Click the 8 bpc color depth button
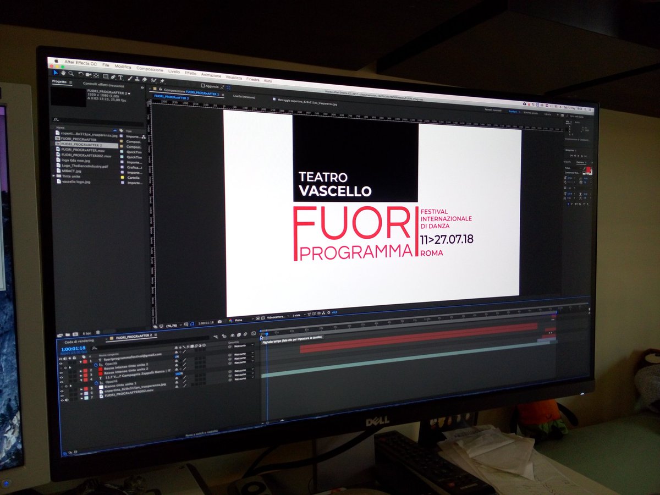Viewport: 660px width, 495px height. coord(87,333)
